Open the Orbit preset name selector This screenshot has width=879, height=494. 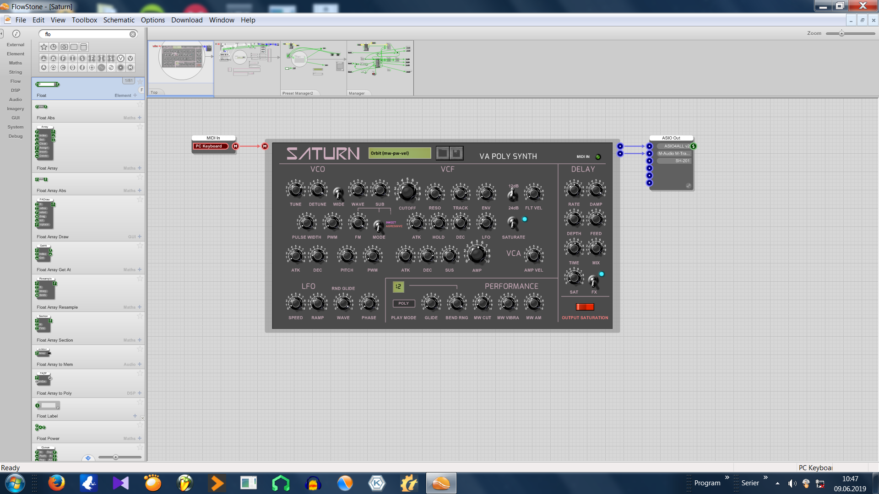point(399,153)
